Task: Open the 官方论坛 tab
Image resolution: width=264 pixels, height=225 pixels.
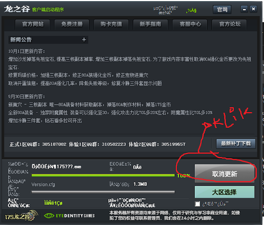Action: 230,24
